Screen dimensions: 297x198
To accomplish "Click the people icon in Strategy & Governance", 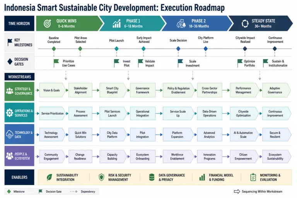I will pos(9,91).
